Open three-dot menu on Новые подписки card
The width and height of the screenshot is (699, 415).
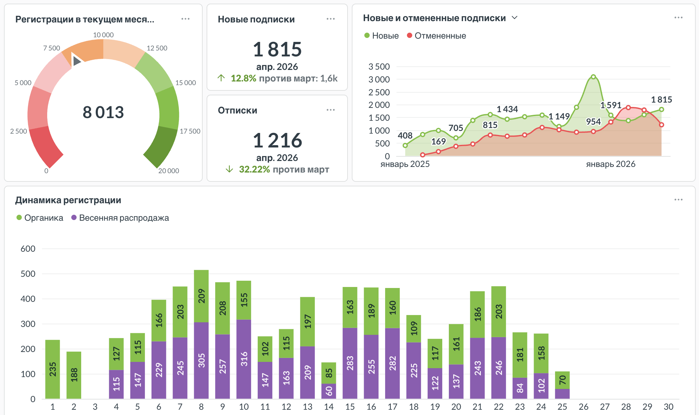click(x=330, y=19)
